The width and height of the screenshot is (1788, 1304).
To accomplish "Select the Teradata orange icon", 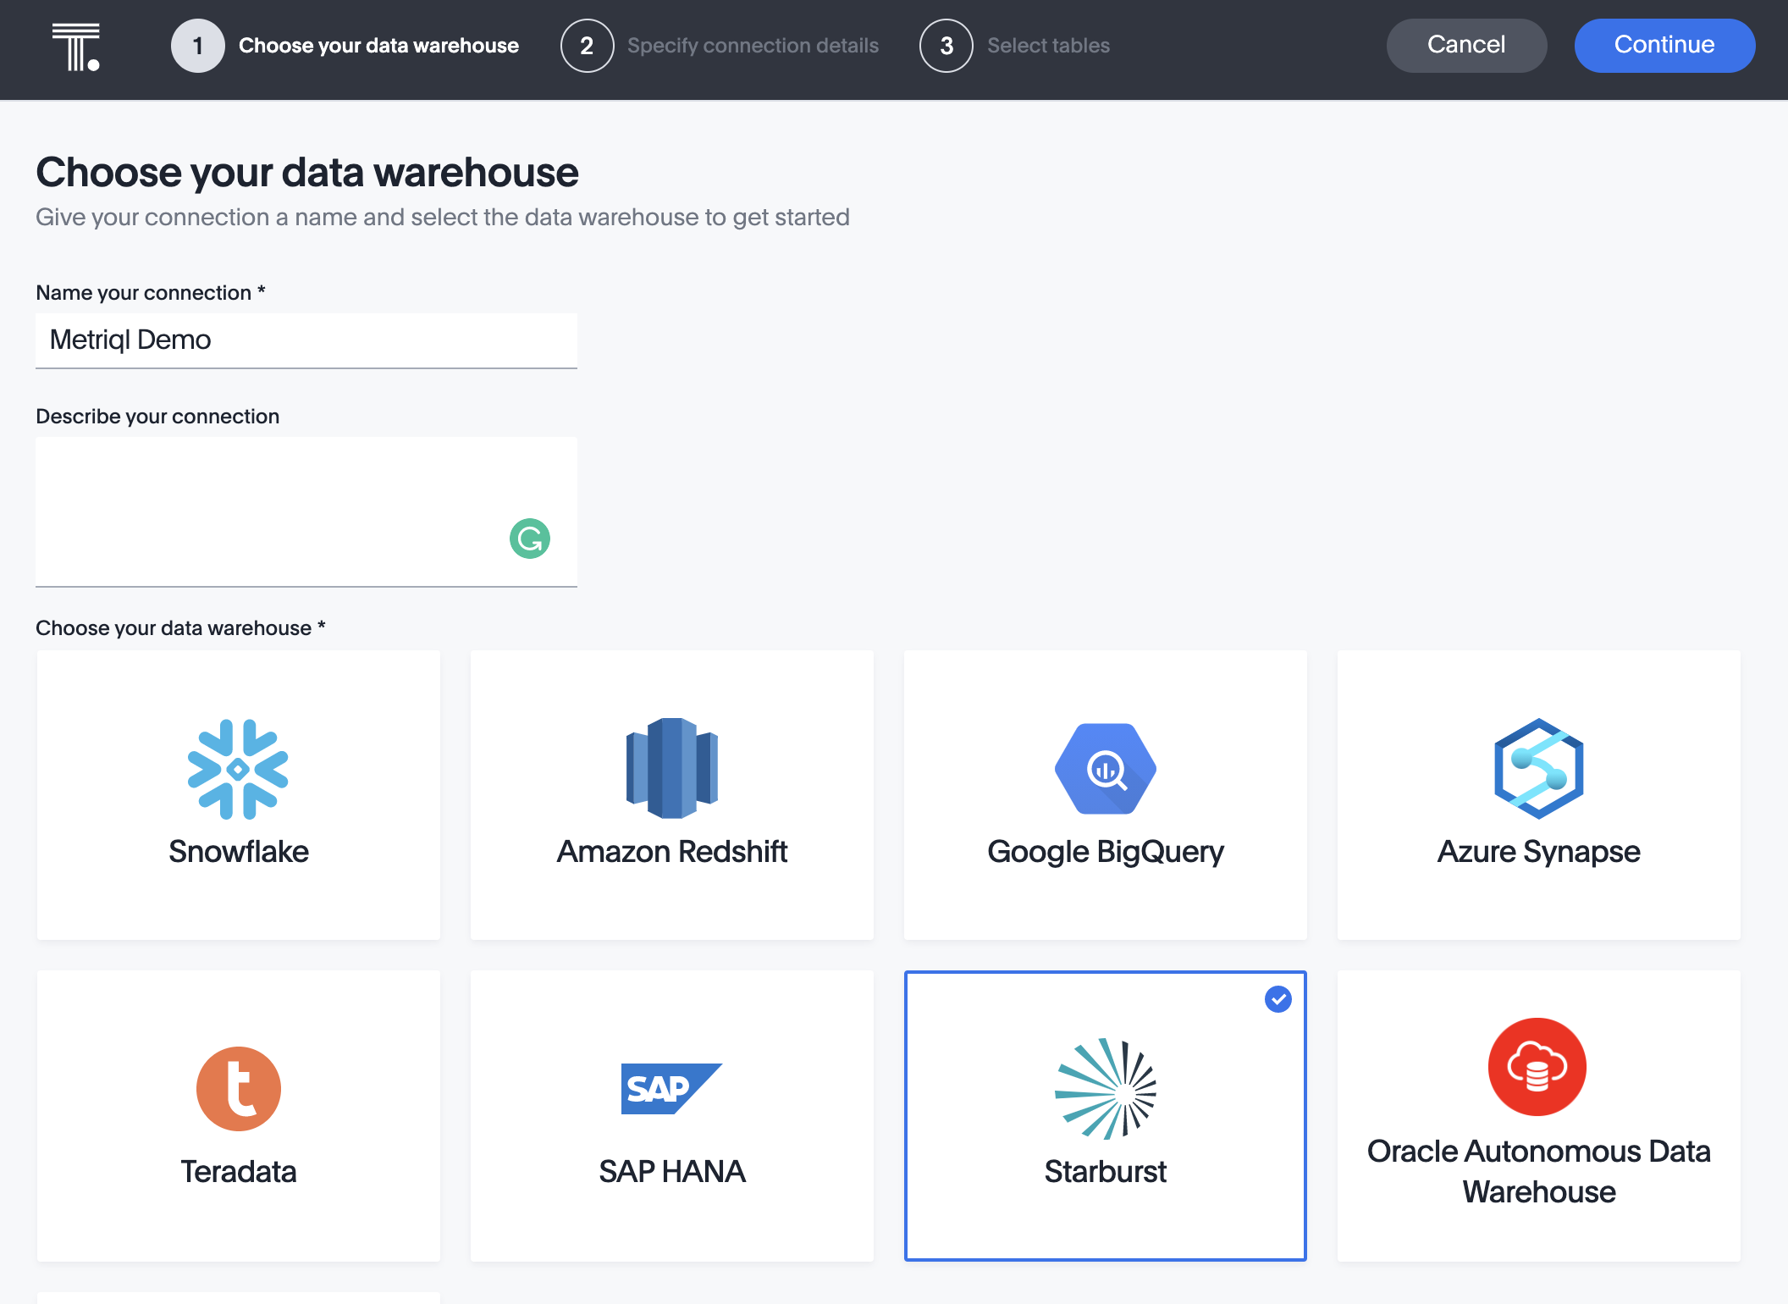I will tap(238, 1088).
